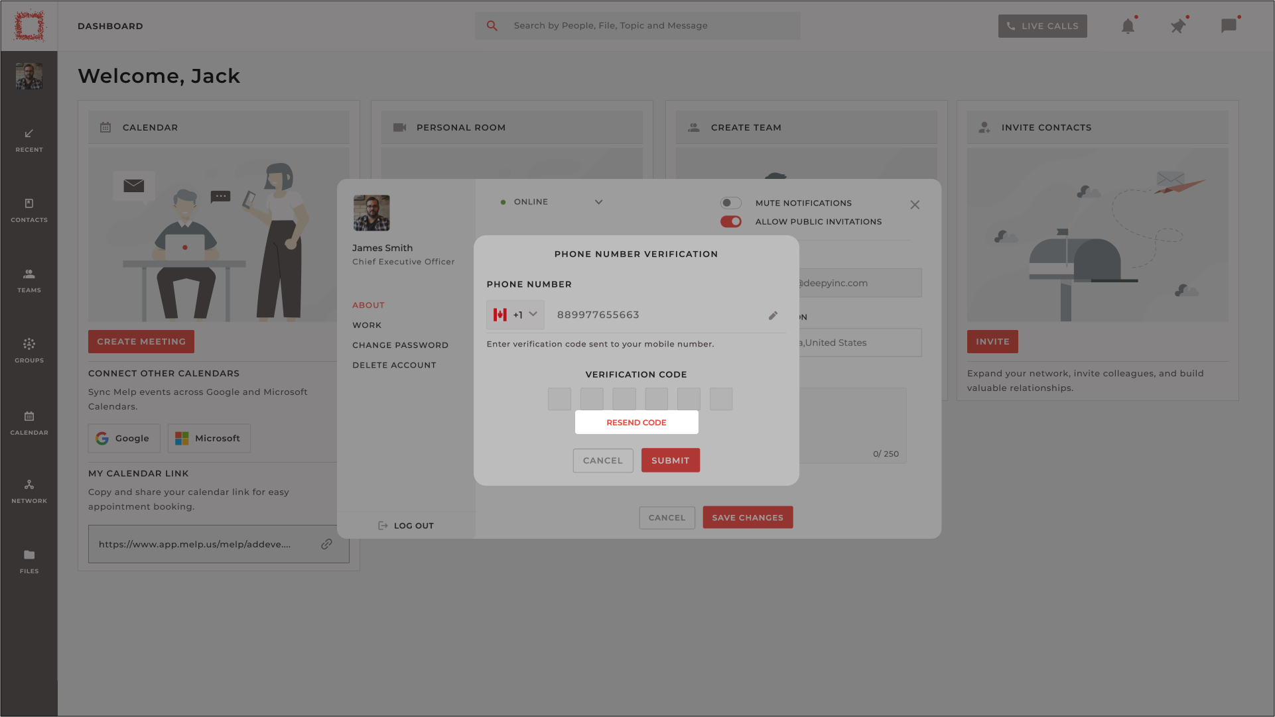This screenshot has width=1275, height=717.
Task: Open the Calendar view
Action: (x=29, y=422)
